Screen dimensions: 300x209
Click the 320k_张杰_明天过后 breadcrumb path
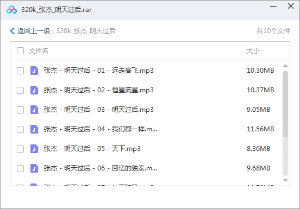tap(86, 31)
